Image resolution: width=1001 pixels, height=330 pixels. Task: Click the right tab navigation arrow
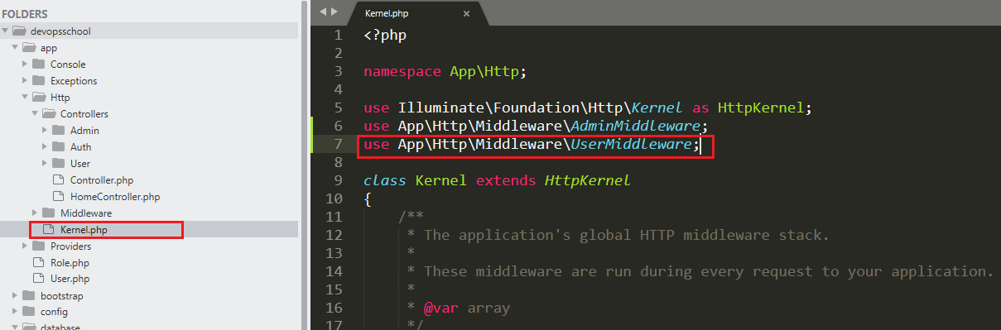334,12
